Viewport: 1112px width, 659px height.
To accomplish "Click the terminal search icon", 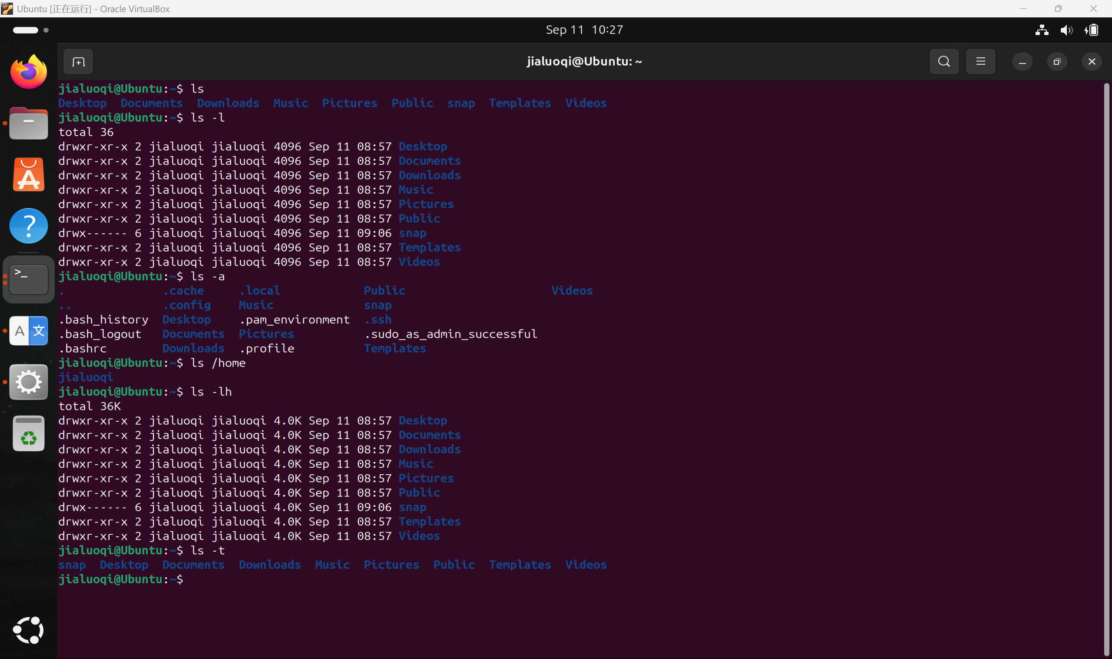I will (944, 61).
